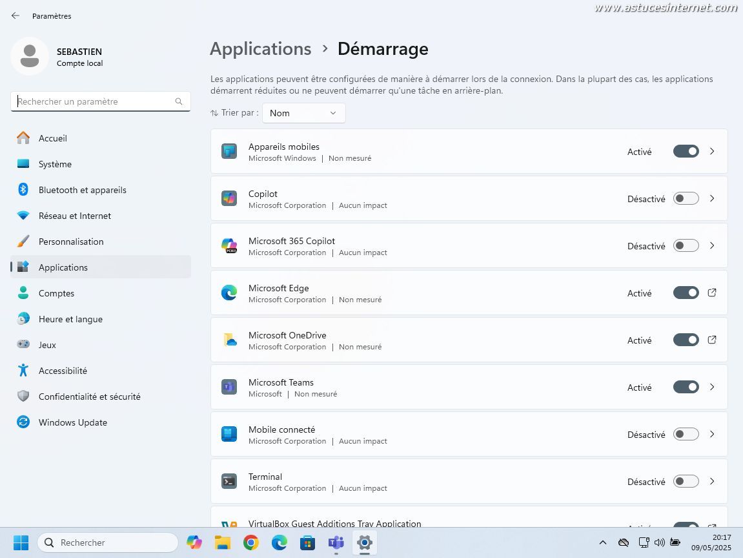Image resolution: width=743 pixels, height=558 pixels.
Task: Click the cloud sync tray icon
Action: click(624, 542)
